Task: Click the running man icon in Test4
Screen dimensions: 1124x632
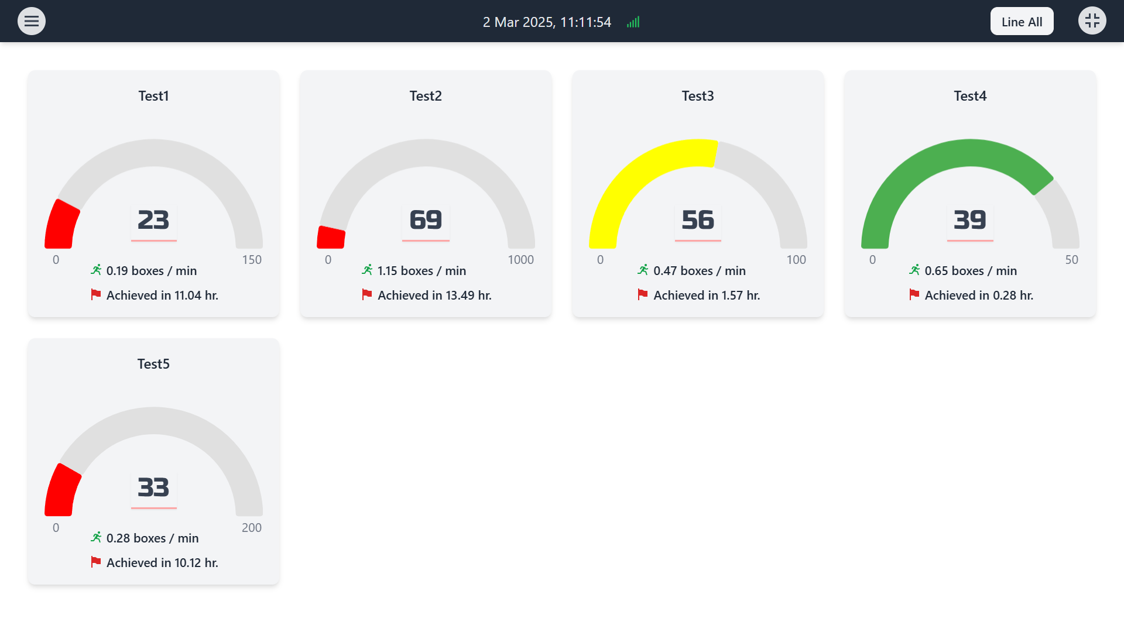Action: [914, 270]
